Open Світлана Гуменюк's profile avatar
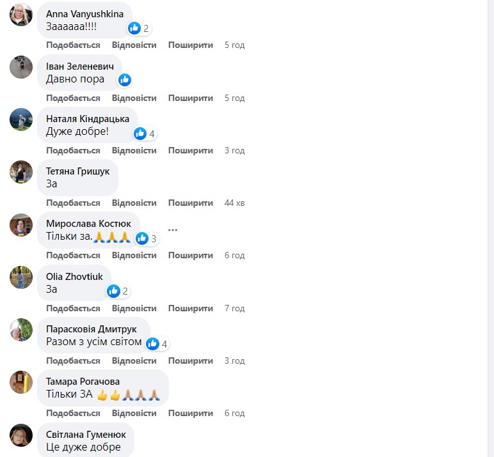Screen dimensions: 494x457 21,435
